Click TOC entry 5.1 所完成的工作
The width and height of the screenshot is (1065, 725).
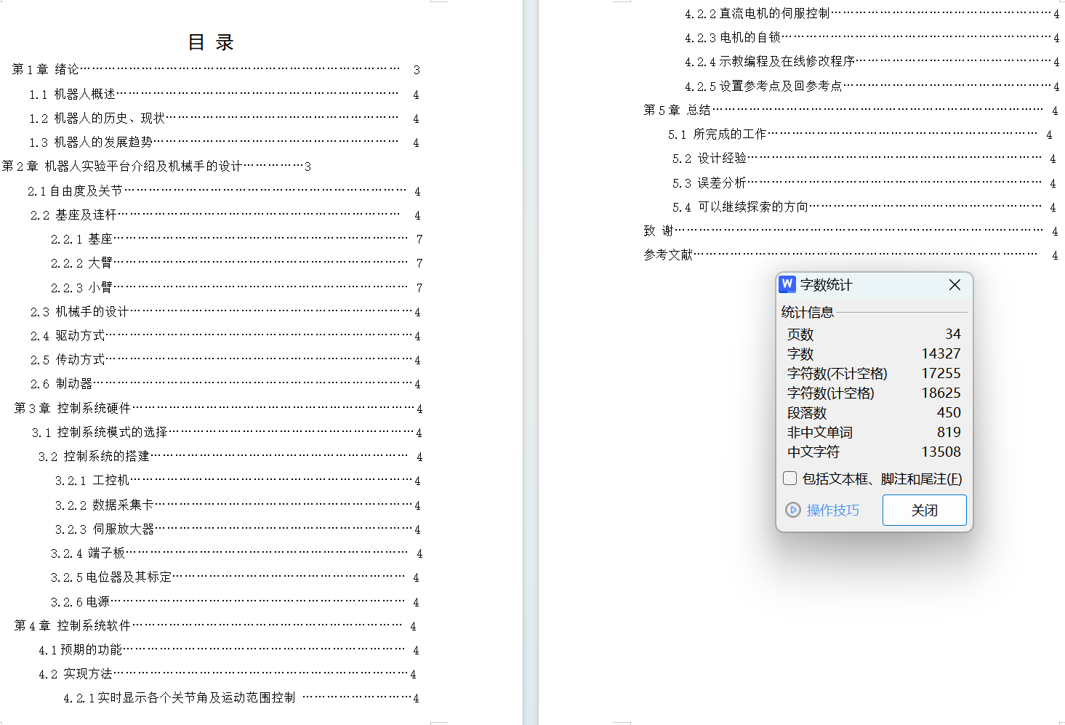(x=861, y=135)
